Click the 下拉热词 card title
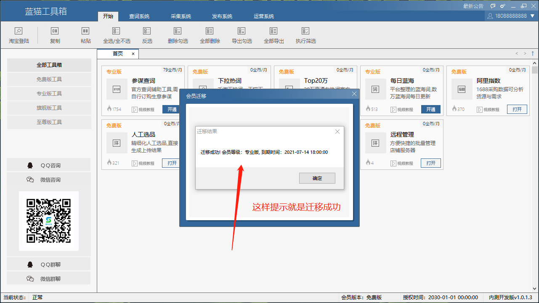This screenshot has height=303, width=539. tap(230, 81)
